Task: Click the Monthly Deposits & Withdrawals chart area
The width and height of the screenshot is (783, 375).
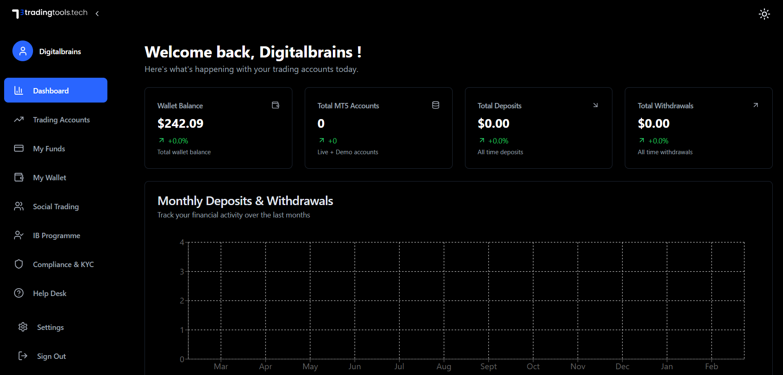Action: (466, 301)
